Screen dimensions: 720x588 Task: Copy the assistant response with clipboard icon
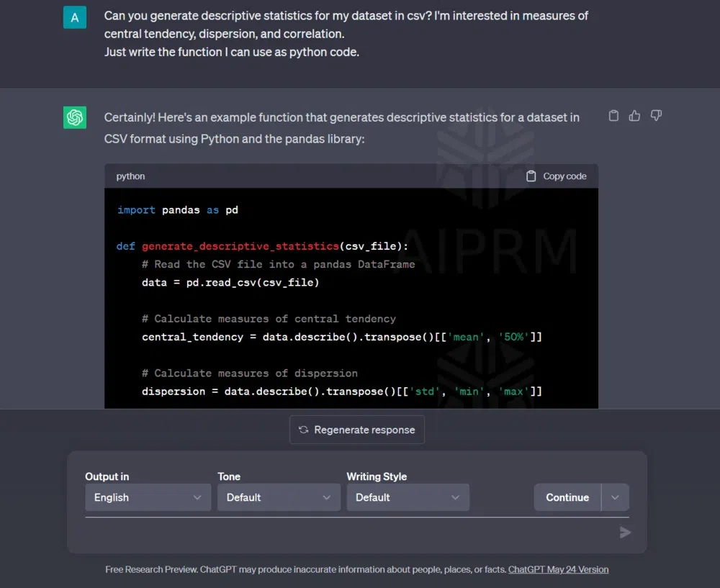[x=613, y=116]
